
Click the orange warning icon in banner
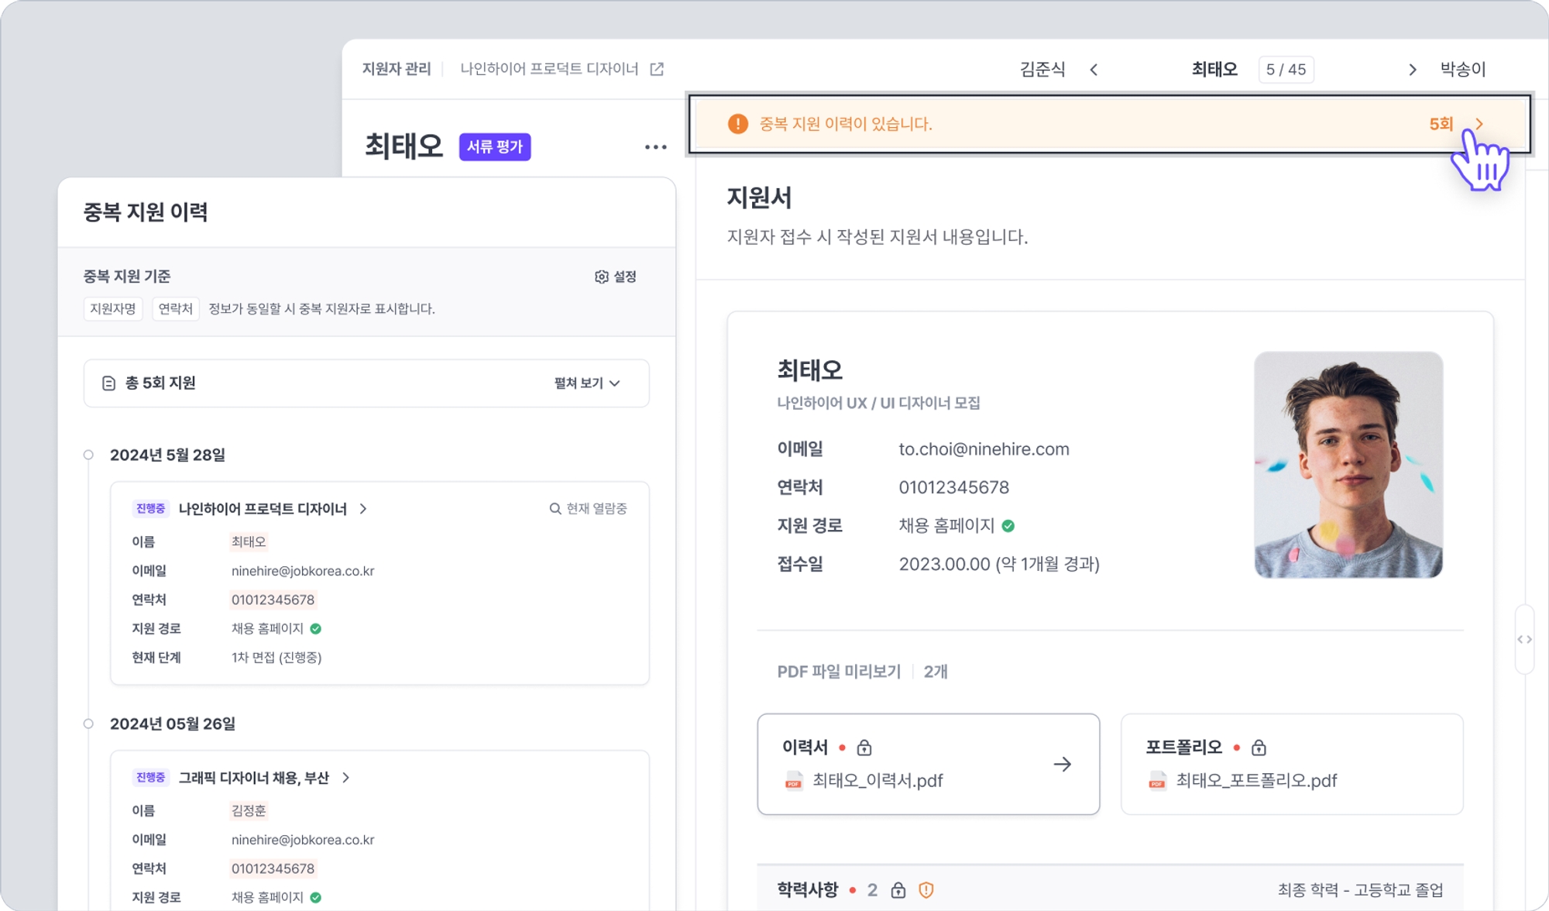tap(738, 124)
